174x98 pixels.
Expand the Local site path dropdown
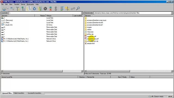(82, 13)
